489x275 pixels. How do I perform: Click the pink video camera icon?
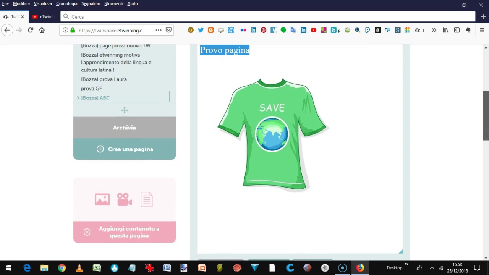pos(125,199)
